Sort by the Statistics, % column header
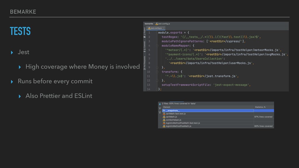The image size is (299, 168). click(x=264, y=107)
